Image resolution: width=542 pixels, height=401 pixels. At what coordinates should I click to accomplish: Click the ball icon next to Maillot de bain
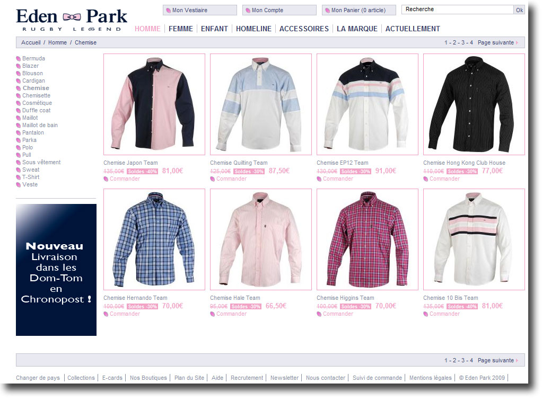tap(19, 125)
